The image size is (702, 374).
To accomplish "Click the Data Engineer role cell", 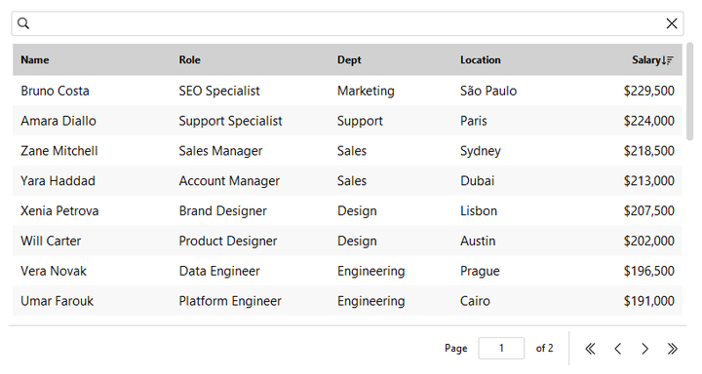I will pyautogui.click(x=219, y=271).
